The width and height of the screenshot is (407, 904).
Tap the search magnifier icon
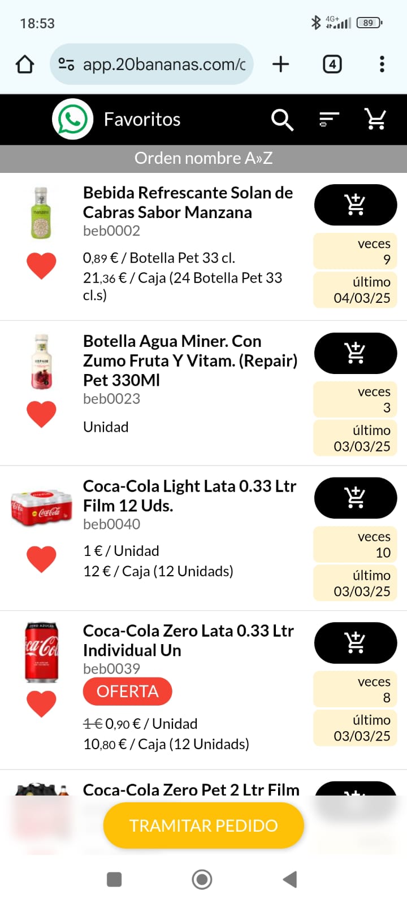pyautogui.click(x=282, y=120)
